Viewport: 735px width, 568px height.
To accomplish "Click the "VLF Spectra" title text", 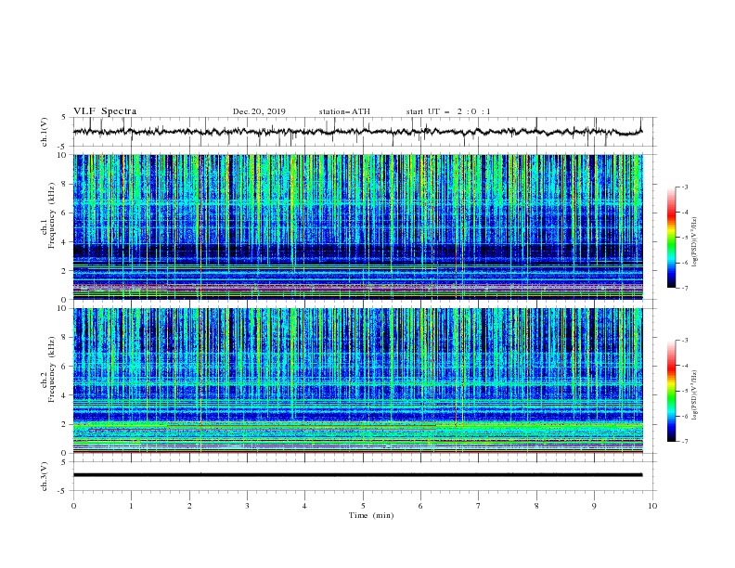I will pos(105,111).
